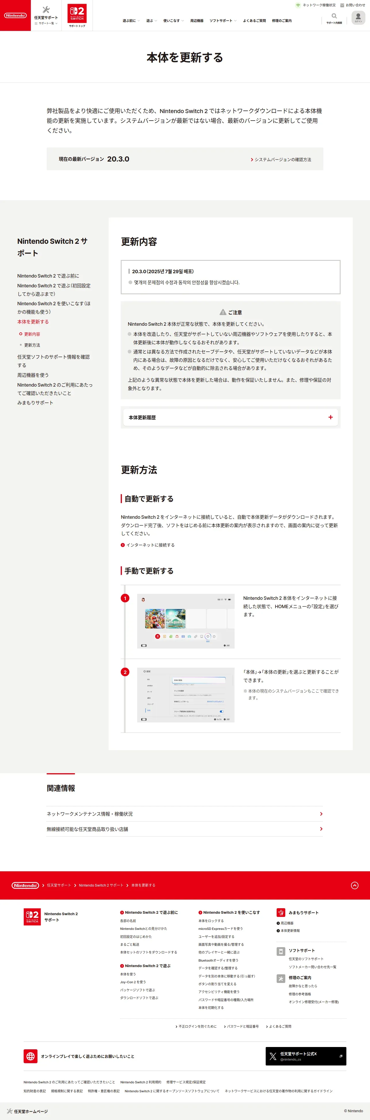This screenshot has width=370, height=1120.
Task: Click the 任天堂サポート wrench icon
Action: [x=46, y=10]
